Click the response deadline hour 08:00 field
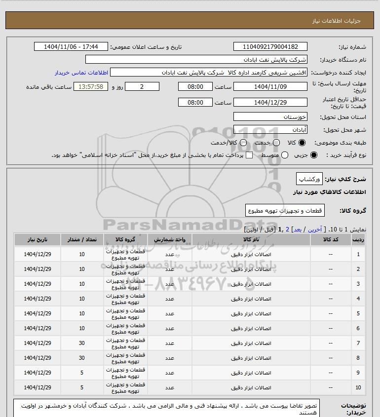The height and width of the screenshot is (417, 380). [x=195, y=86]
